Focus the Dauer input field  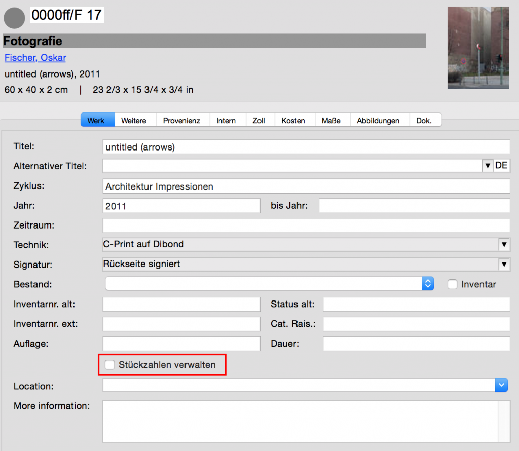pyautogui.click(x=417, y=344)
